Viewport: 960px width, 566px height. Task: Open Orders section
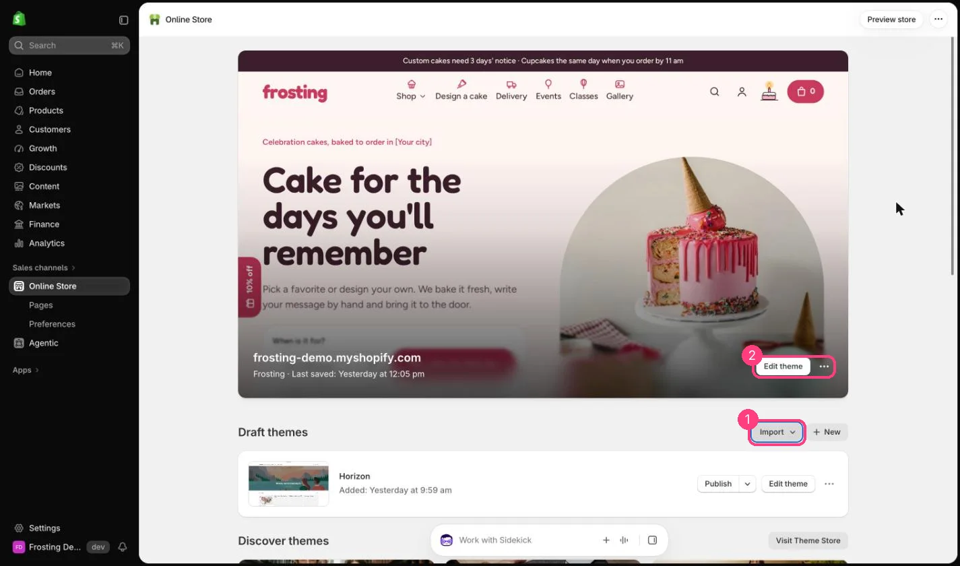[69, 92]
